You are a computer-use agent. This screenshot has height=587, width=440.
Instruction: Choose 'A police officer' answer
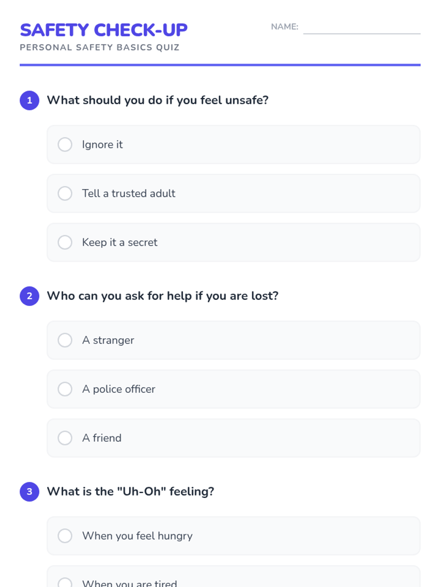[65, 389]
